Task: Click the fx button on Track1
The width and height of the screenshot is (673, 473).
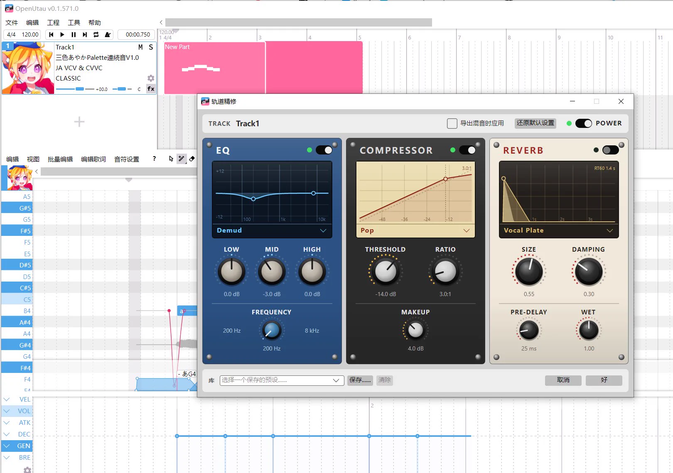Action: tap(151, 88)
